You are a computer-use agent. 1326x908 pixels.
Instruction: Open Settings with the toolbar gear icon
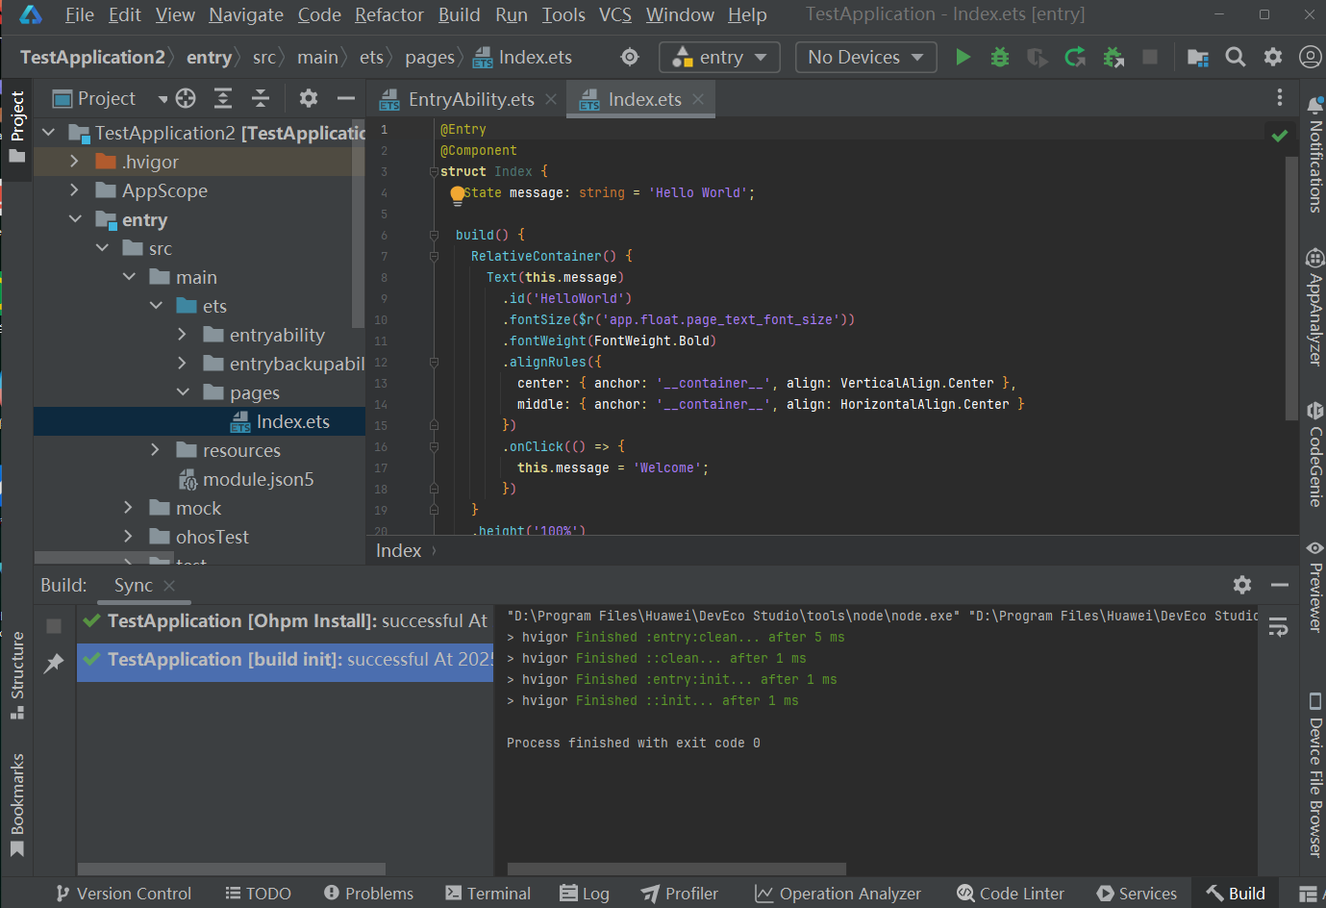(1273, 57)
